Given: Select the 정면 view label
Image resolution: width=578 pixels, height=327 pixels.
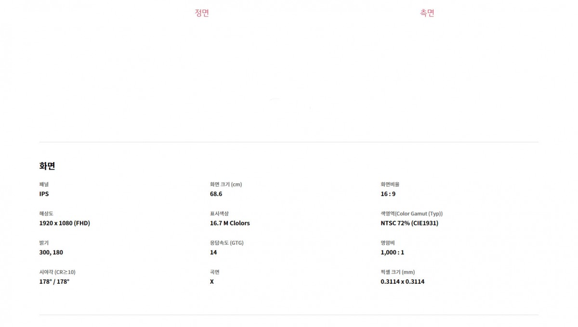Looking at the screenshot, I should 202,13.
